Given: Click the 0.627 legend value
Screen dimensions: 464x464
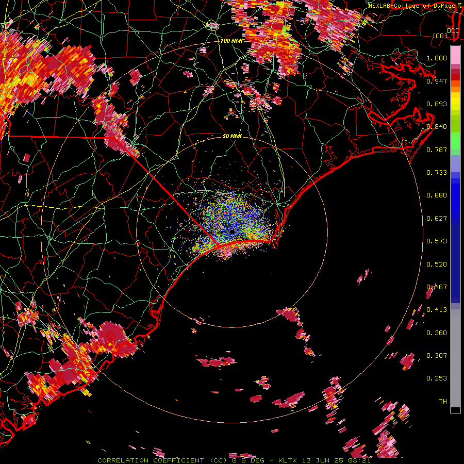Looking at the screenshot, I should 437,219.
